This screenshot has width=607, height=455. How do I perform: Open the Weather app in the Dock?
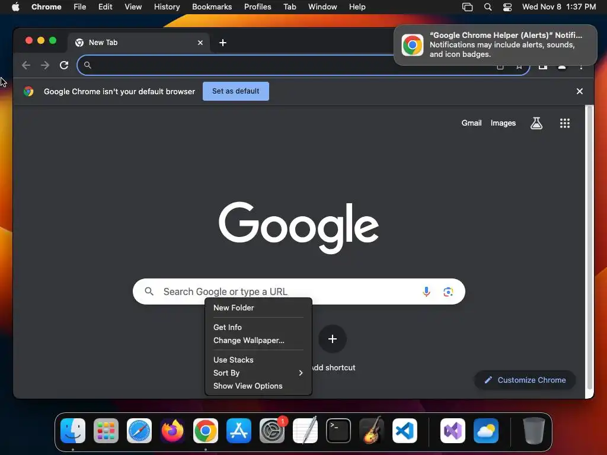486,431
